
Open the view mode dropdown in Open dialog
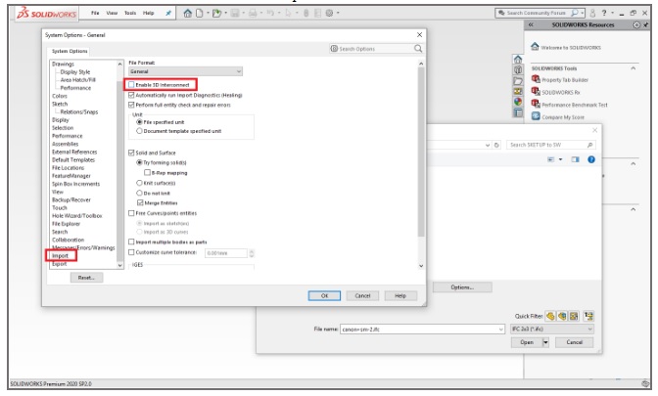(560, 159)
